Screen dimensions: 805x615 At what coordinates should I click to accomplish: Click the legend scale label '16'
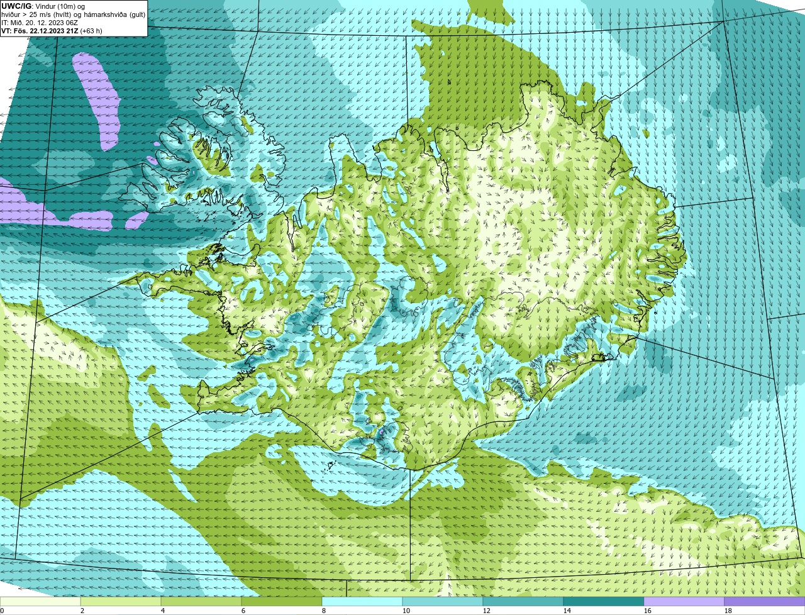648,611
